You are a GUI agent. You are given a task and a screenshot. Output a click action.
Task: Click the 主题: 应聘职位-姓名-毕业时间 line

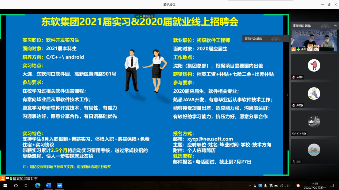pyautogui.click(x=222, y=145)
